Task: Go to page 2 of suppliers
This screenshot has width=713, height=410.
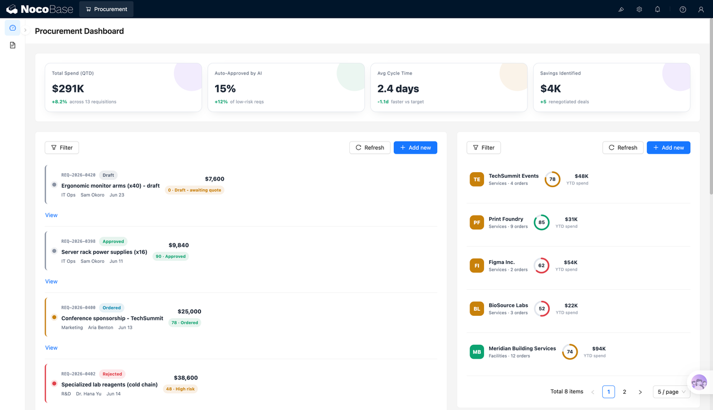Action: [624, 392]
